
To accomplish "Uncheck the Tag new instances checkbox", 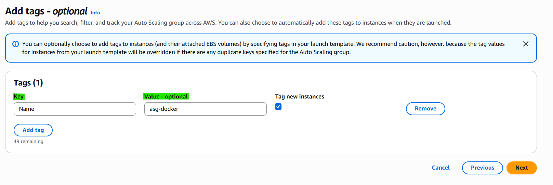I will coord(278,106).
